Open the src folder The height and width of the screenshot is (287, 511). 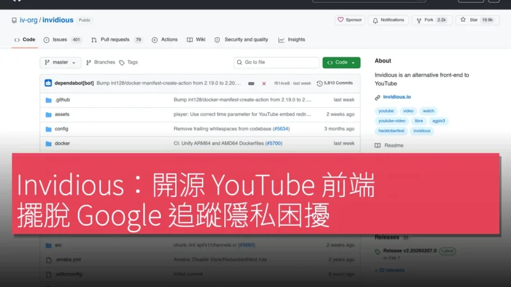[x=58, y=245]
